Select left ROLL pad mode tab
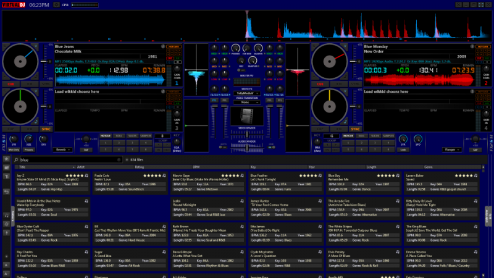Viewport: 494px width, 278px height. 119,136
